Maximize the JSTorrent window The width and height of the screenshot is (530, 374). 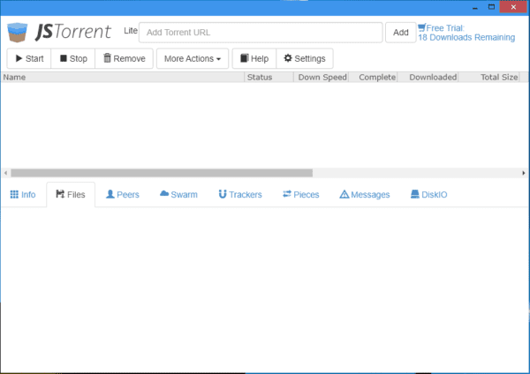[491, 7]
